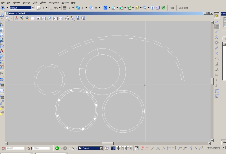Toggle view 3 button

coord(117,148)
